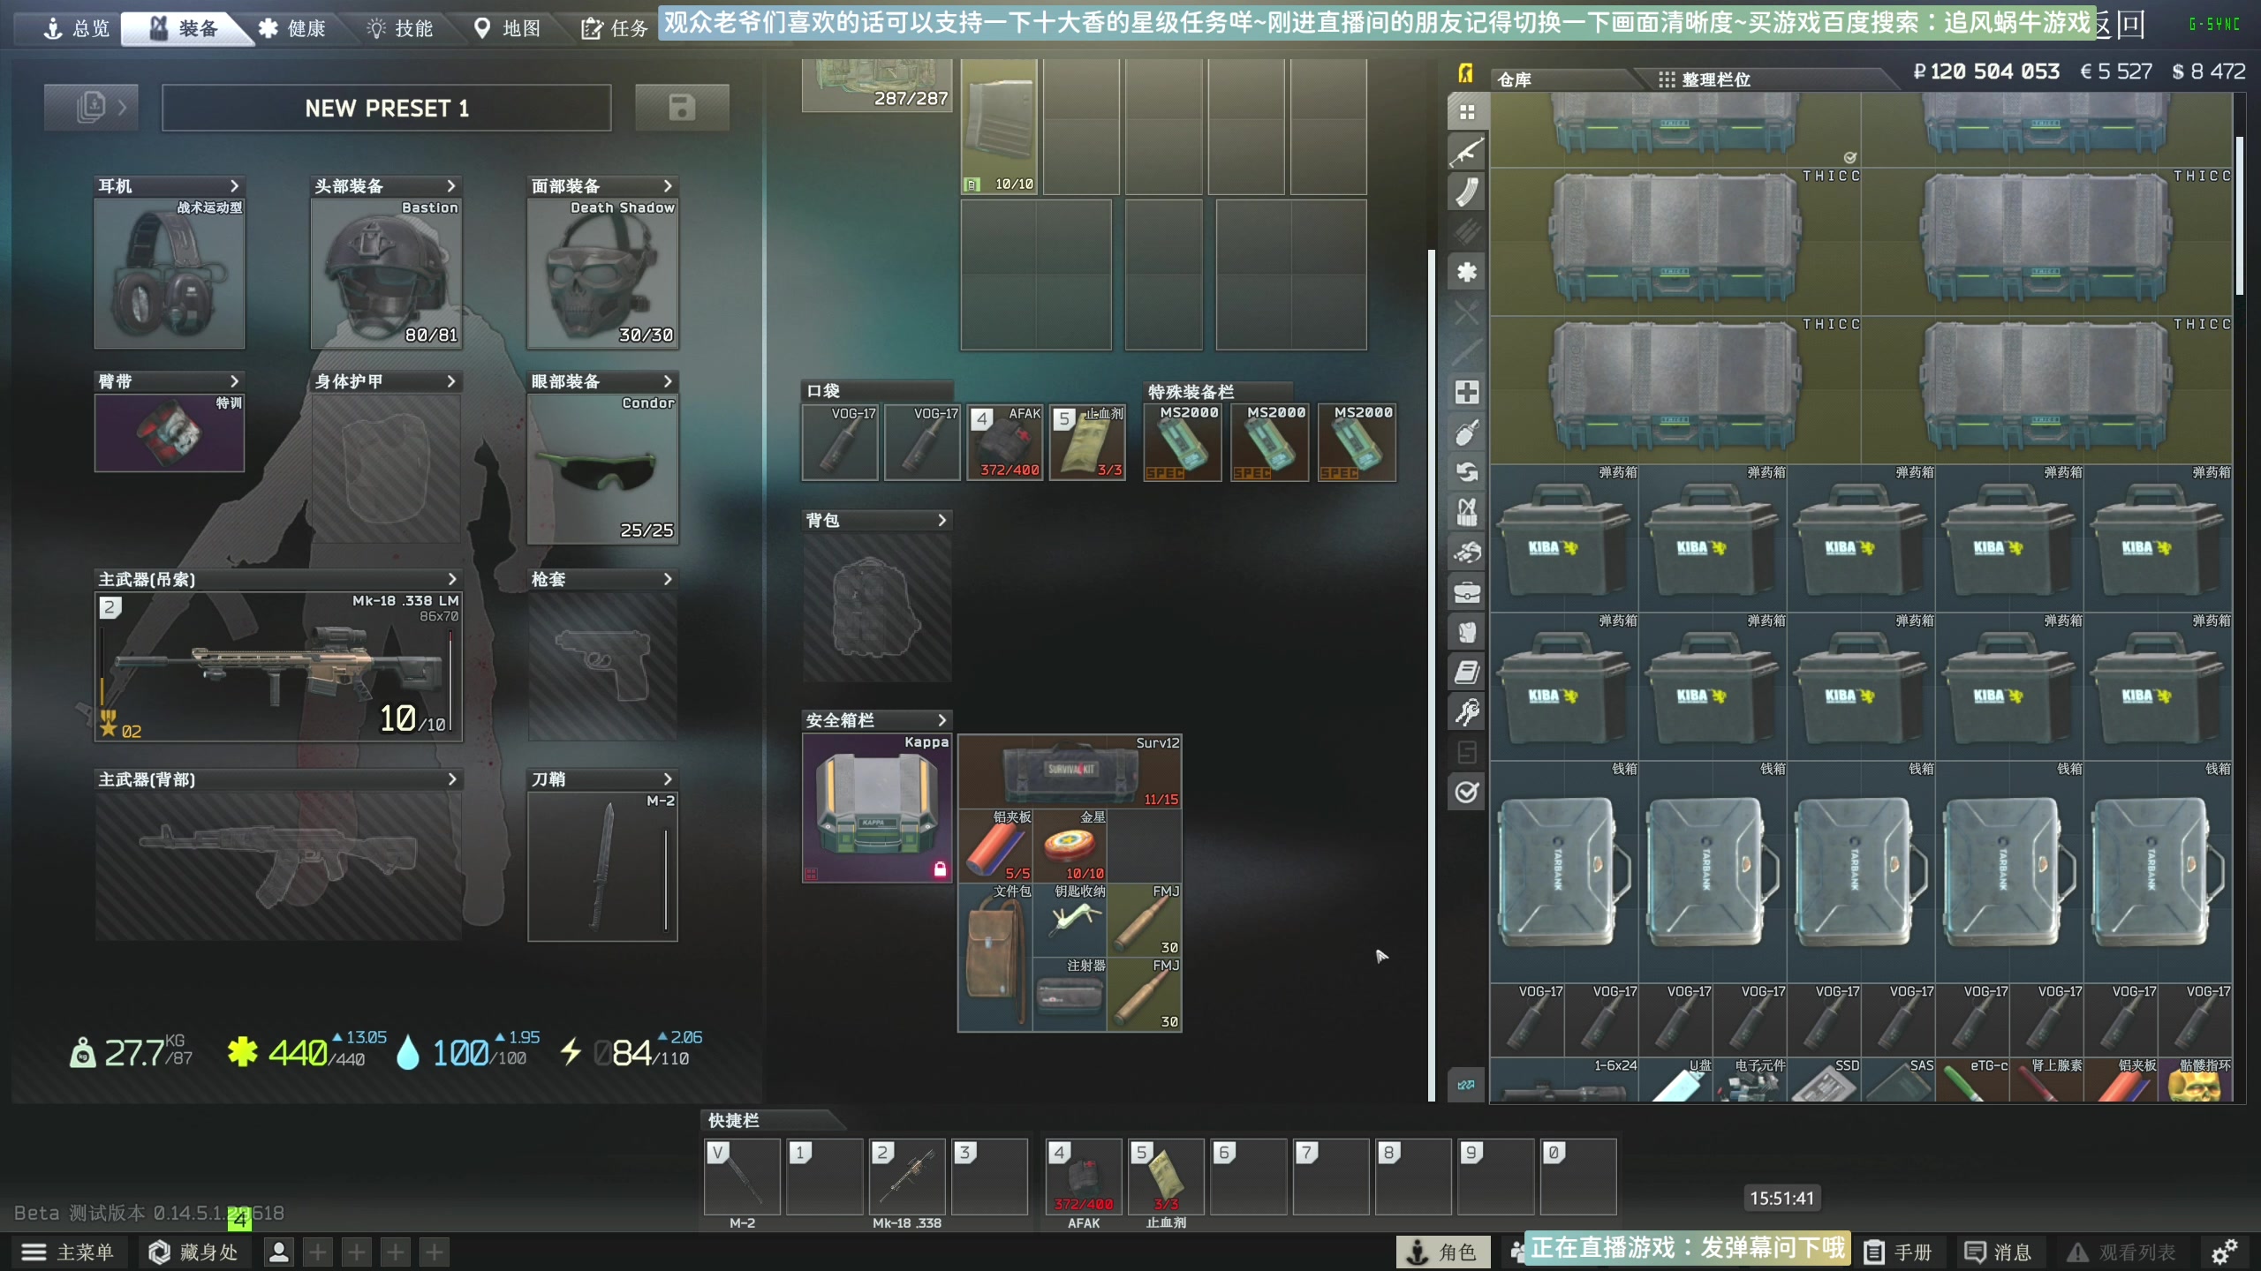The image size is (2261, 1271).
Task: Switch to the 健康 tab
Action: point(292,29)
